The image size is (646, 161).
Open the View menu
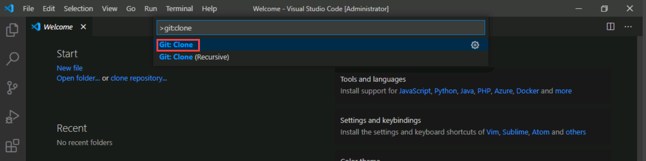(x=109, y=9)
